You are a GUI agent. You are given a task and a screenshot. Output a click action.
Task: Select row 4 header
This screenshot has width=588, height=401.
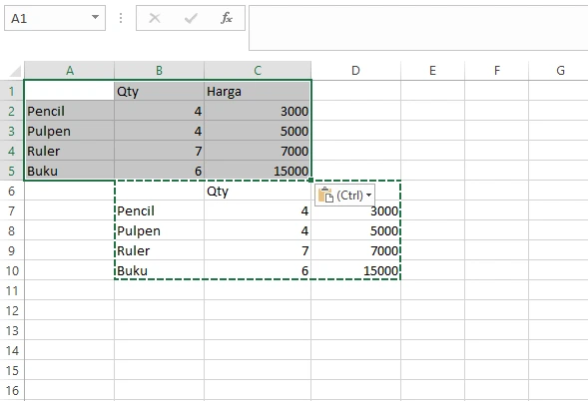coord(12,151)
